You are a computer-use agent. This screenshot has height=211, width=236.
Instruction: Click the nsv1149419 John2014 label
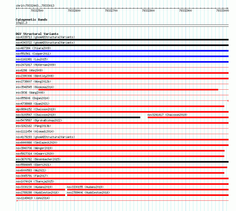pyautogui.click(x=33, y=198)
